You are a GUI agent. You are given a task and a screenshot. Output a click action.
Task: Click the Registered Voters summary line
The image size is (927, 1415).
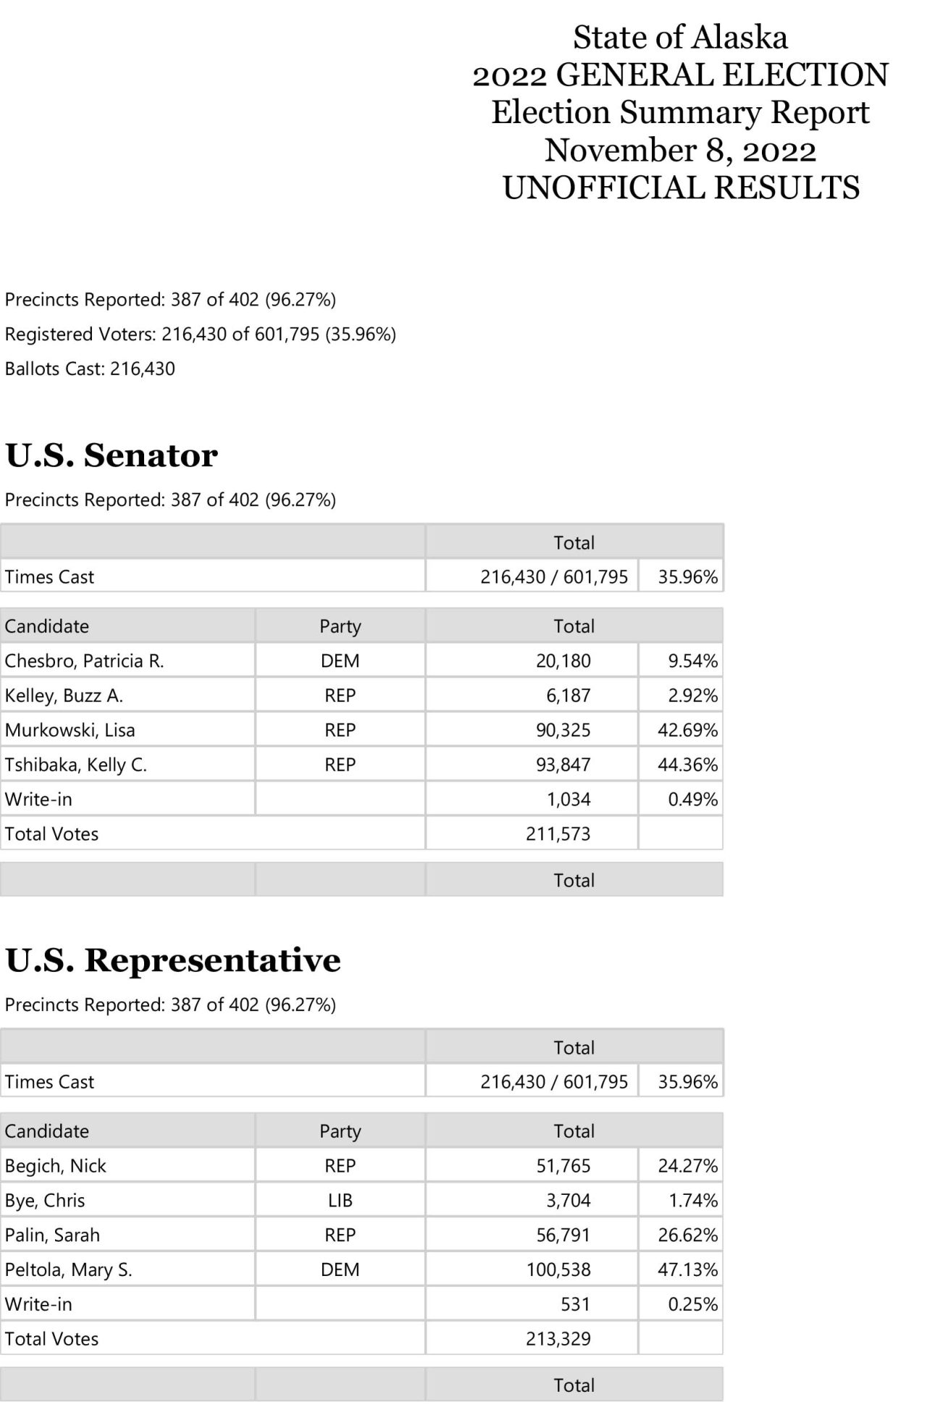(x=201, y=335)
